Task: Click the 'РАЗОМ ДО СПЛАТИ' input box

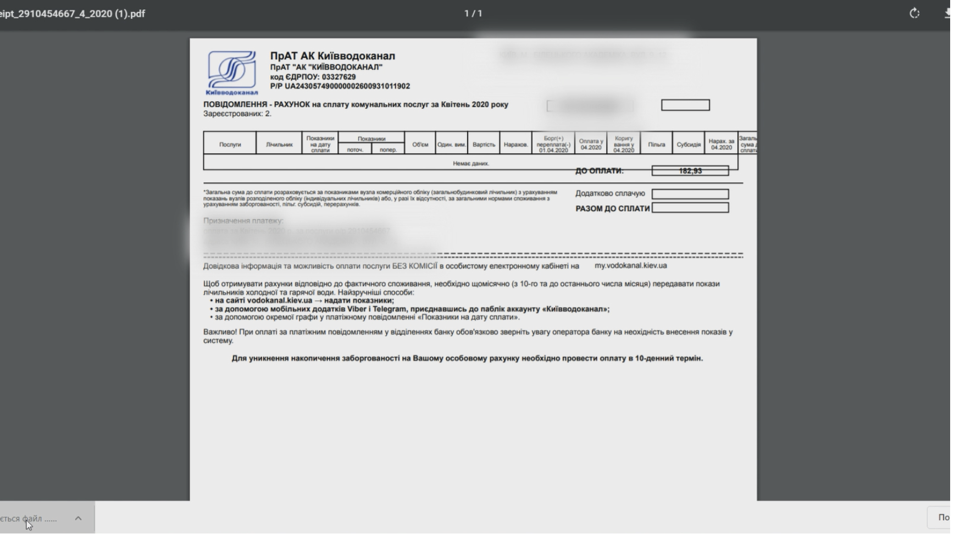Action: (690, 208)
